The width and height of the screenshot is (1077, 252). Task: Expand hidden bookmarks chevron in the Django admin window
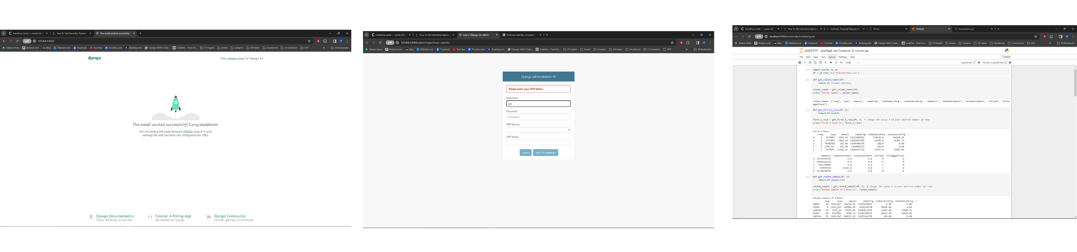click(x=687, y=49)
